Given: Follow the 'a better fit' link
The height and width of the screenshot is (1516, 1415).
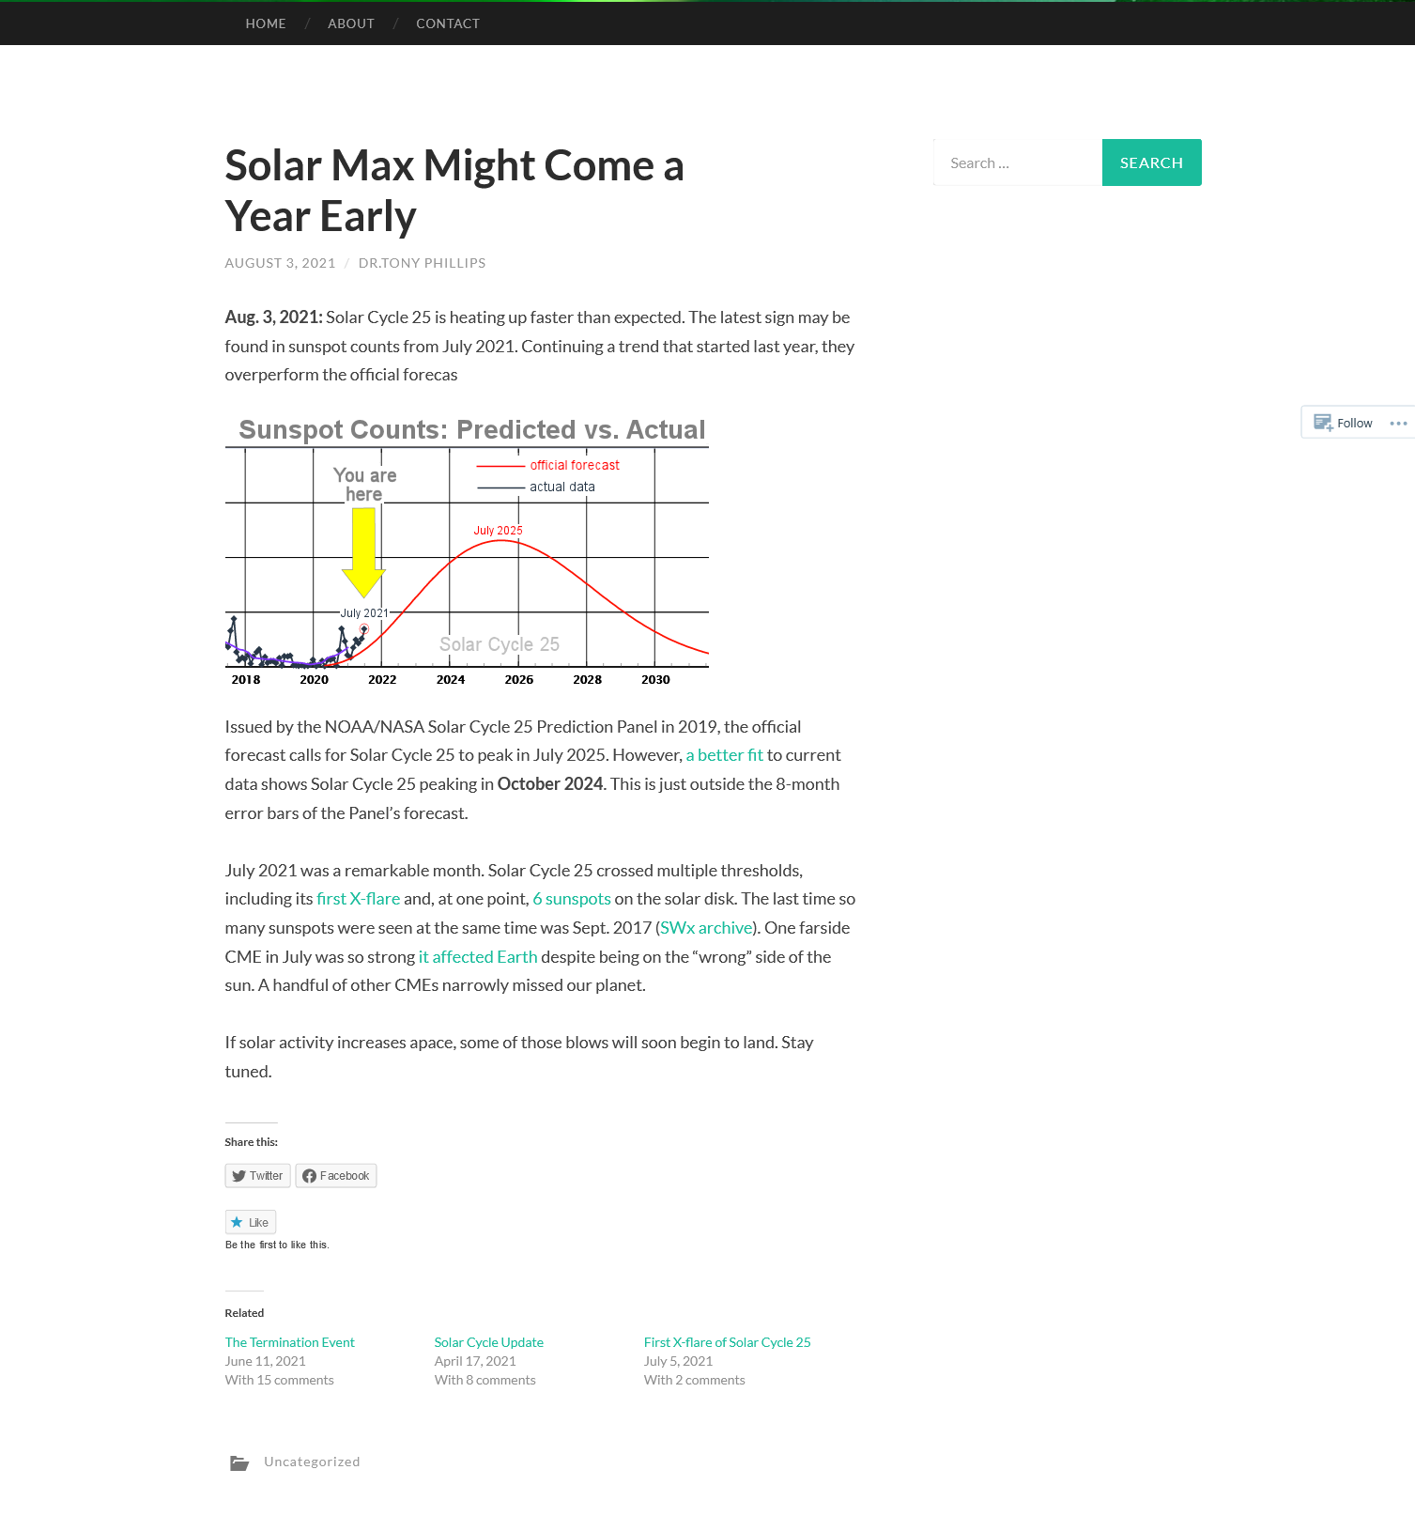Looking at the screenshot, I should click(724, 755).
